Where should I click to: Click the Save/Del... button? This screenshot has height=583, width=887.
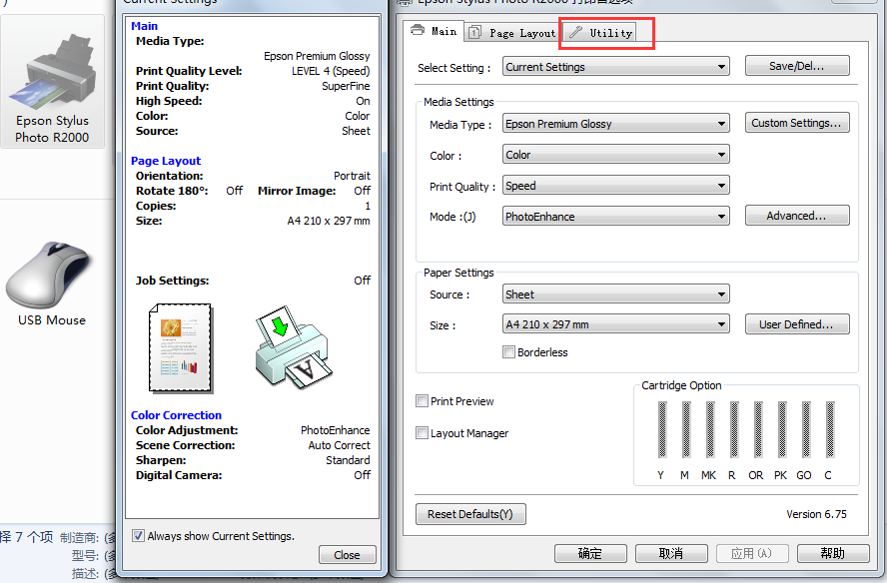point(797,66)
